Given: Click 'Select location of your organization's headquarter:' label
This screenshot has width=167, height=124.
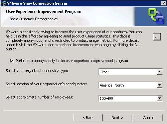Looking at the screenshot, I should tap(46, 84).
